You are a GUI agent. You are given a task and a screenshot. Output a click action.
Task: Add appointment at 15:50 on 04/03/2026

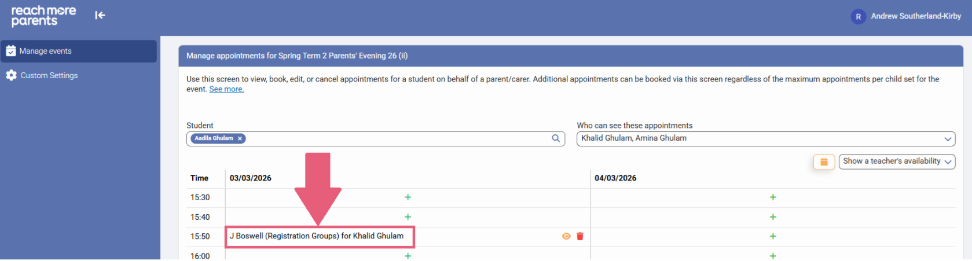coord(773,237)
